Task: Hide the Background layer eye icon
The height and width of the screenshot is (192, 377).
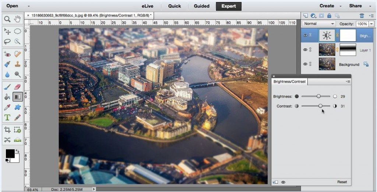Action: point(305,64)
